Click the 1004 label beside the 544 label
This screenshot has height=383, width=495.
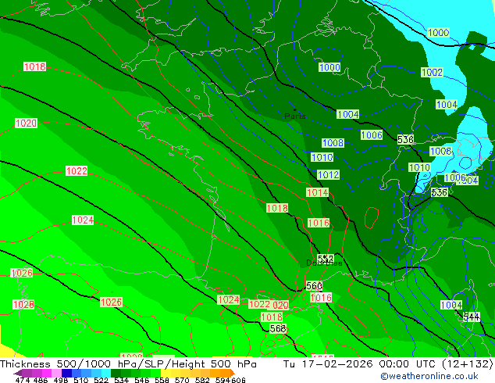451,305
